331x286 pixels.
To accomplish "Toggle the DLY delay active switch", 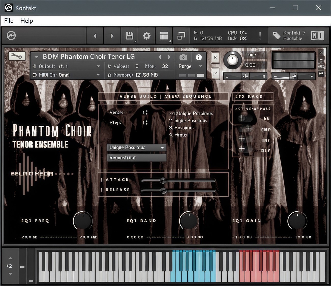I will (x=245, y=149).
